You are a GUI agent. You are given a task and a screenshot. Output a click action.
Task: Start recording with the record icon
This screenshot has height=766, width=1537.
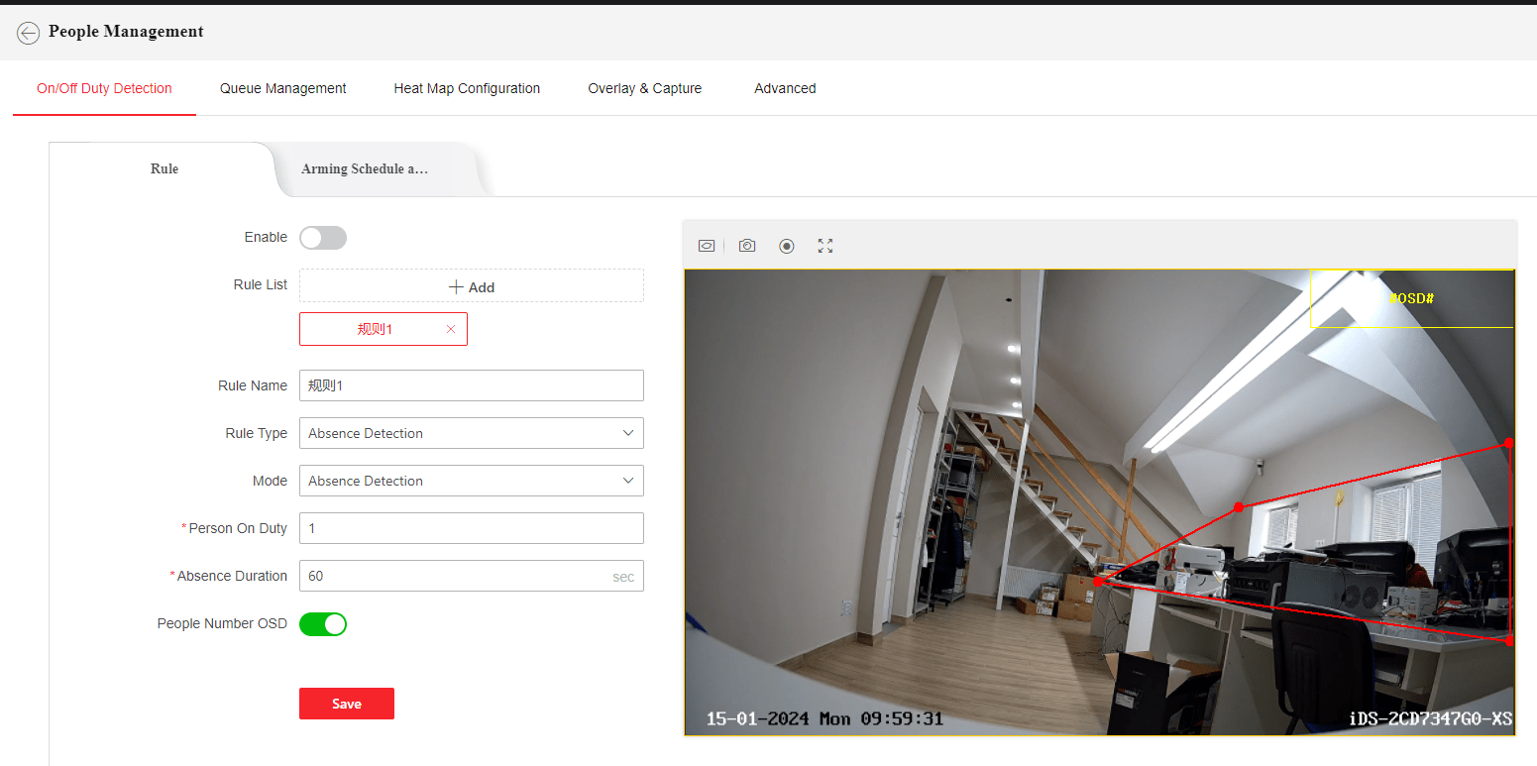tap(787, 246)
